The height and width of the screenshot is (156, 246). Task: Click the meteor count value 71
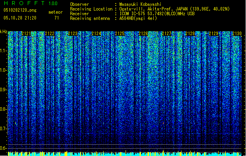57,18
